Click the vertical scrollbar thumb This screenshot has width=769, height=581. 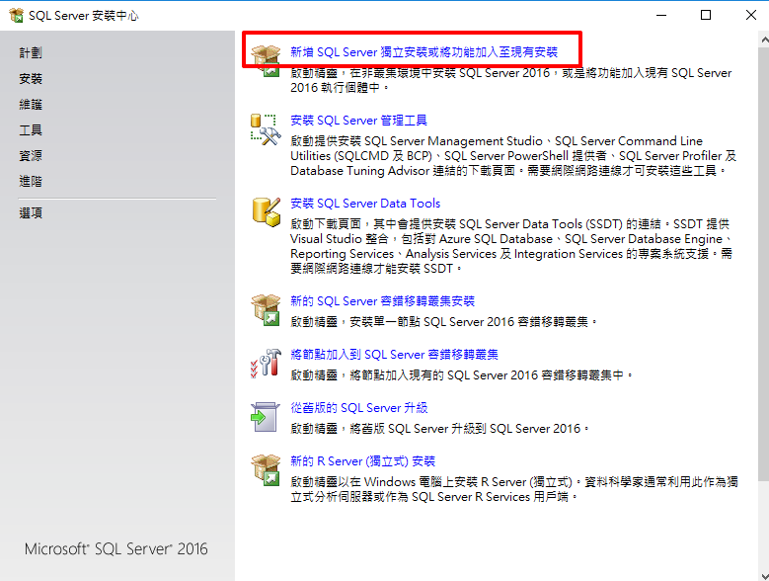(x=764, y=264)
